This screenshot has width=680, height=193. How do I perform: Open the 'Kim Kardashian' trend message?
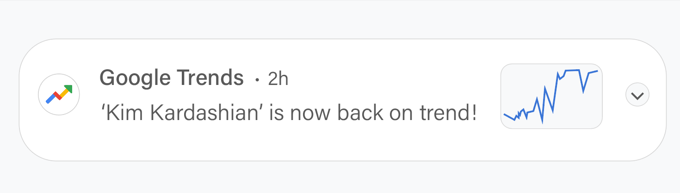pos(289,113)
